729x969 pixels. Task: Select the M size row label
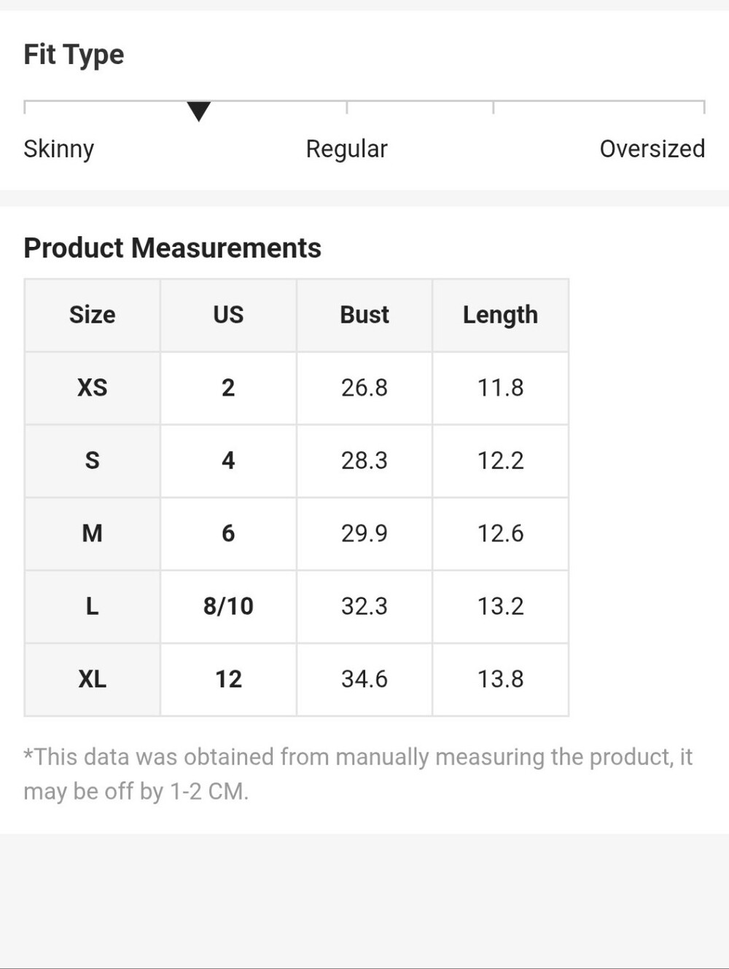coord(93,533)
